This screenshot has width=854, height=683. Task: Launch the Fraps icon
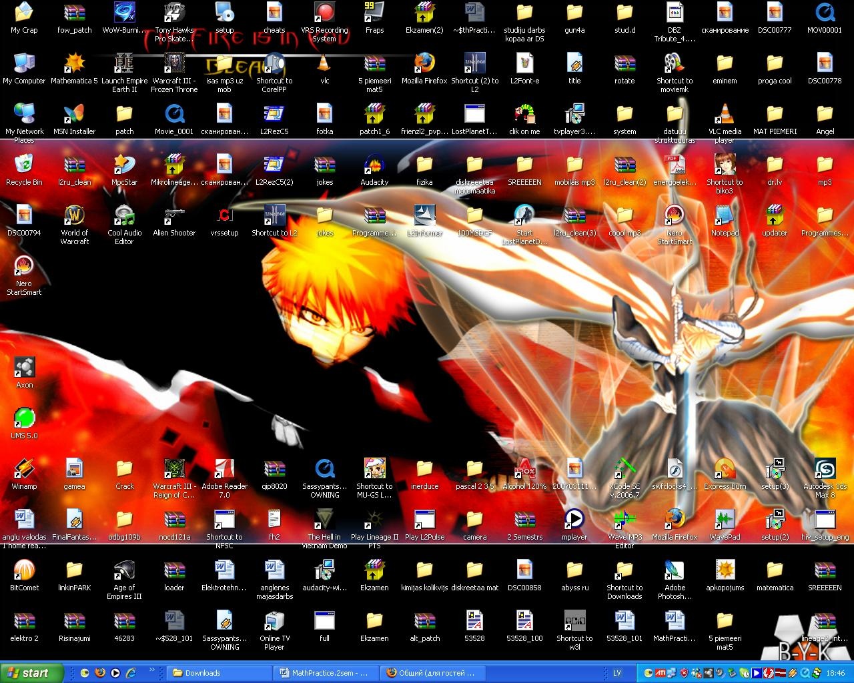point(374,13)
